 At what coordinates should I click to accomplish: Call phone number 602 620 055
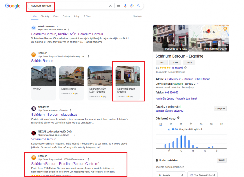pos(172,93)
